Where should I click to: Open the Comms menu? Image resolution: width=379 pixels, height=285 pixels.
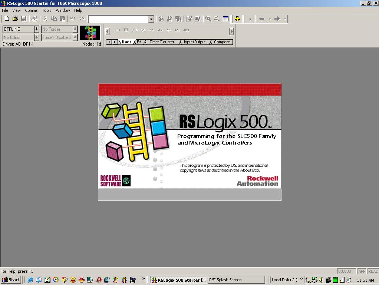point(31,10)
